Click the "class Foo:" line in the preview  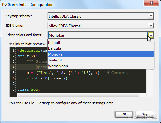point(29,89)
